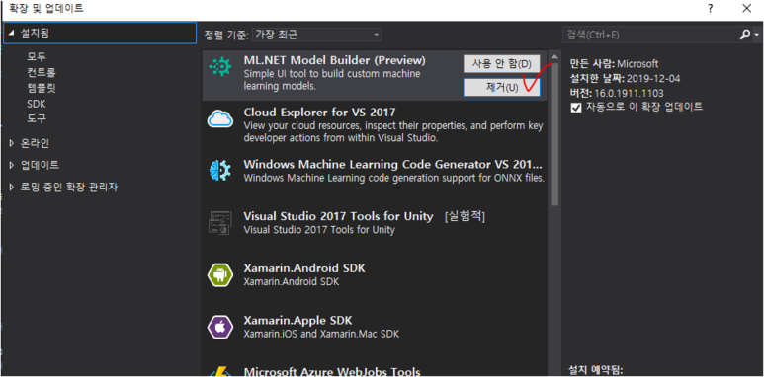Screen dimensions: 764x377
Task: Click the Windows Machine Learning Code Generator icon
Action: point(220,171)
